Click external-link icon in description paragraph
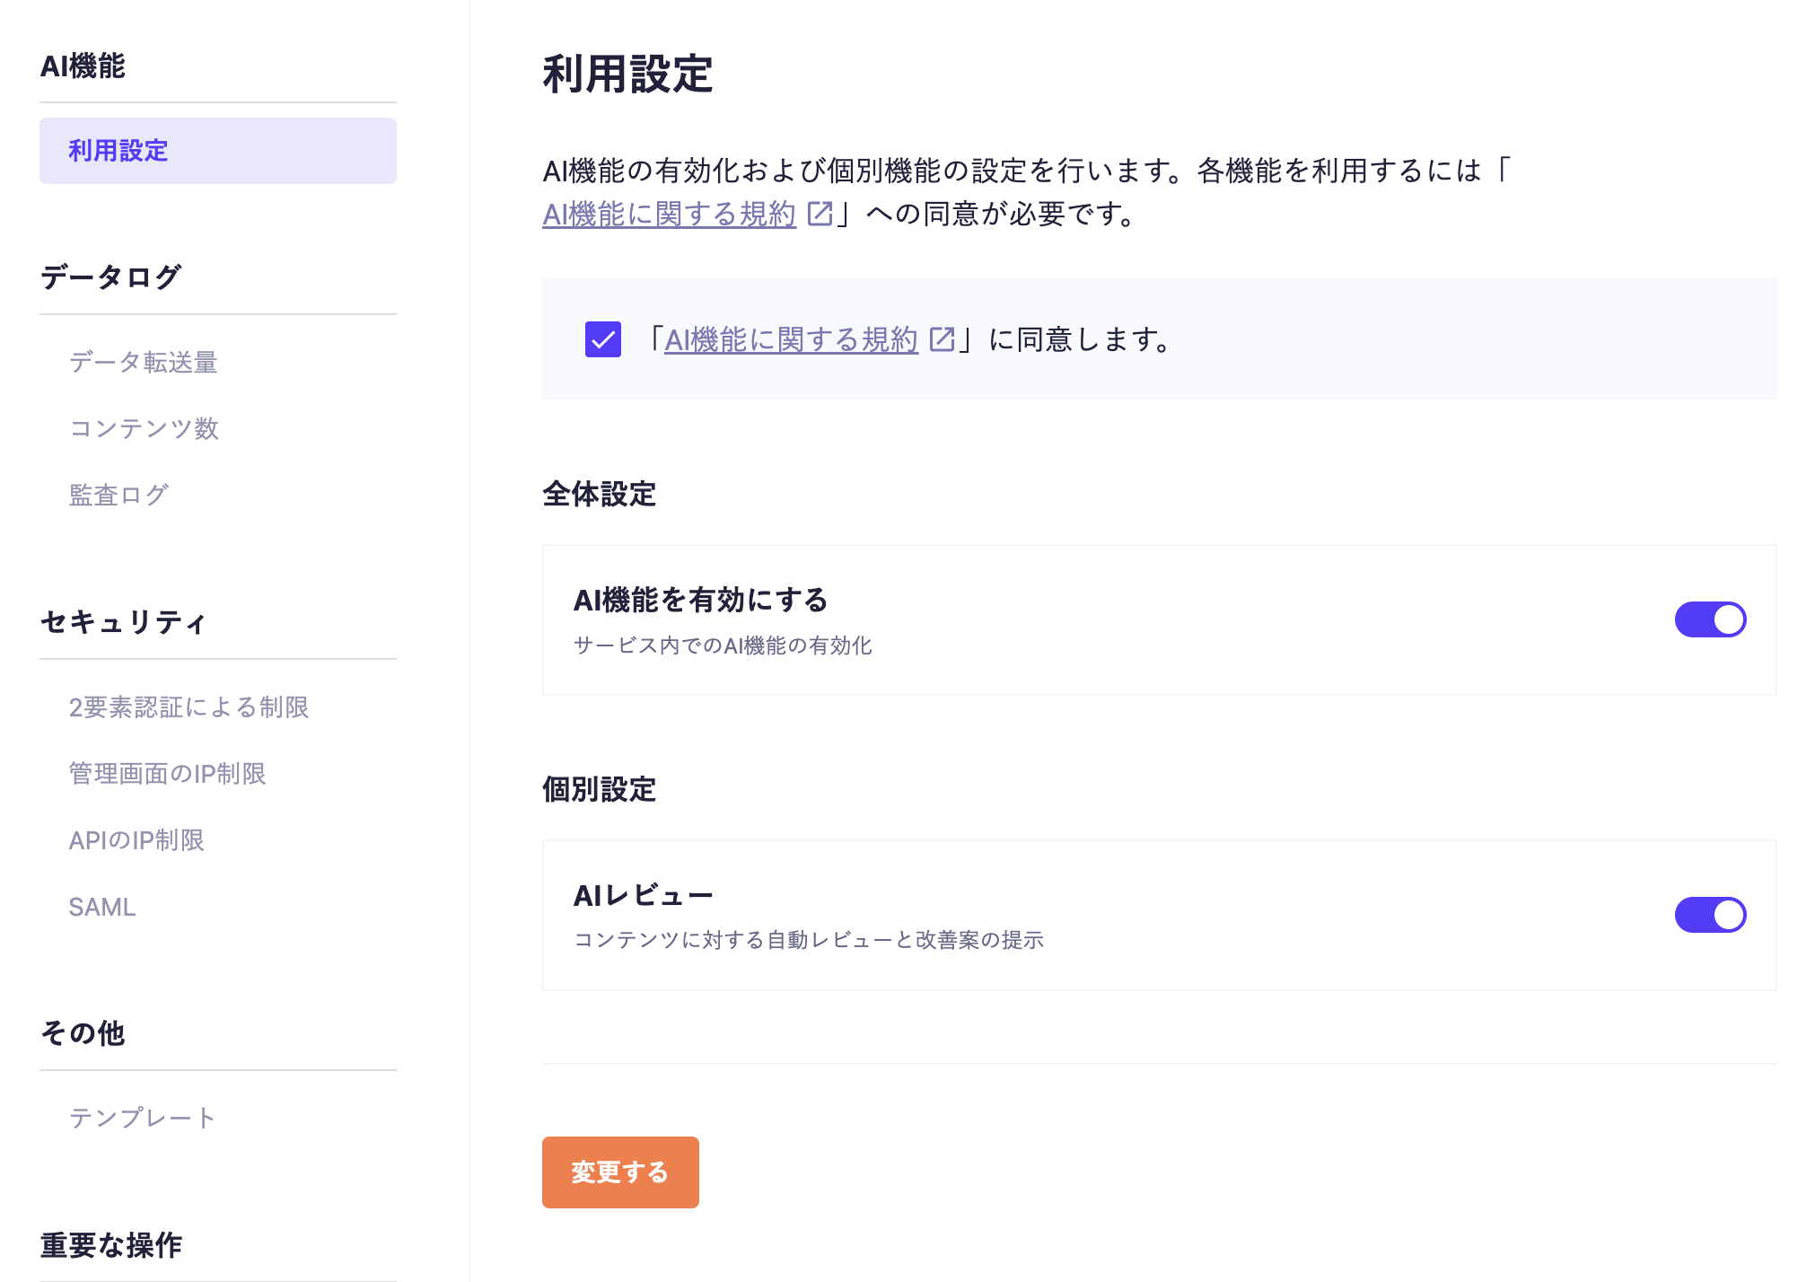Image resolution: width=1815 pixels, height=1282 pixels. pos(820,214)
